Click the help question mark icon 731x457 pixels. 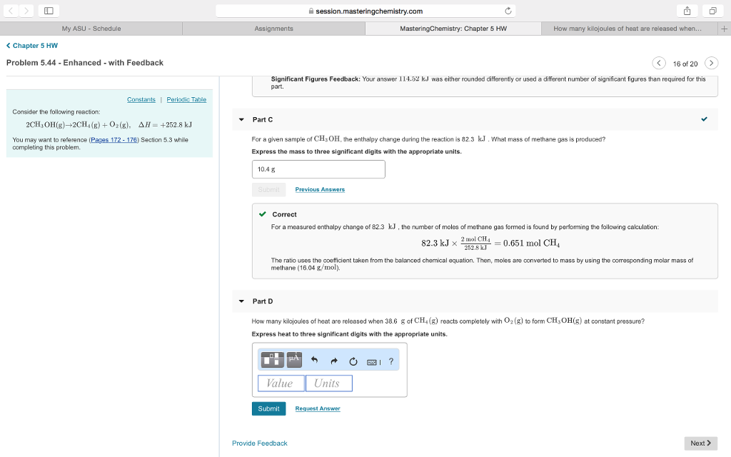391,361
